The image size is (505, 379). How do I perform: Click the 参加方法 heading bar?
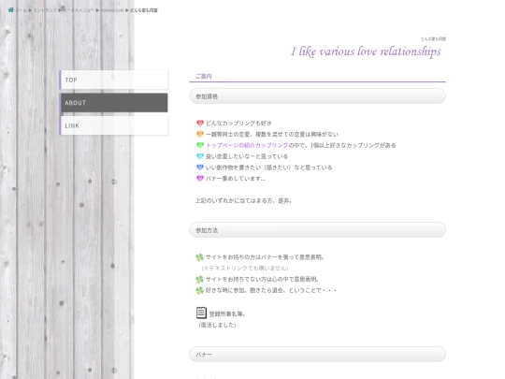click(x=318, y=230)
